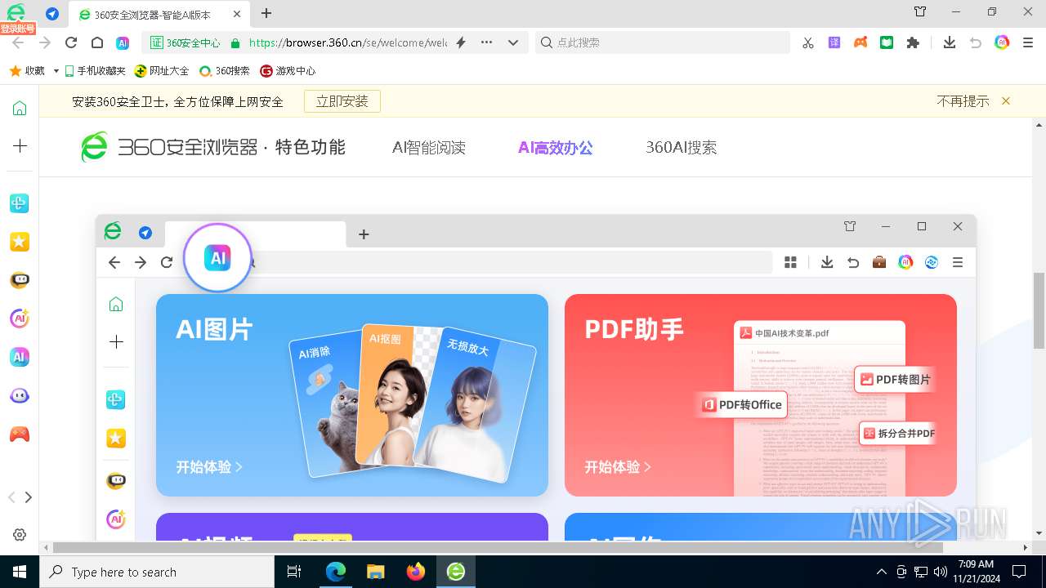Open the green reading mode extension
The height and width of the screenshot is (588, 1046).
887,42
